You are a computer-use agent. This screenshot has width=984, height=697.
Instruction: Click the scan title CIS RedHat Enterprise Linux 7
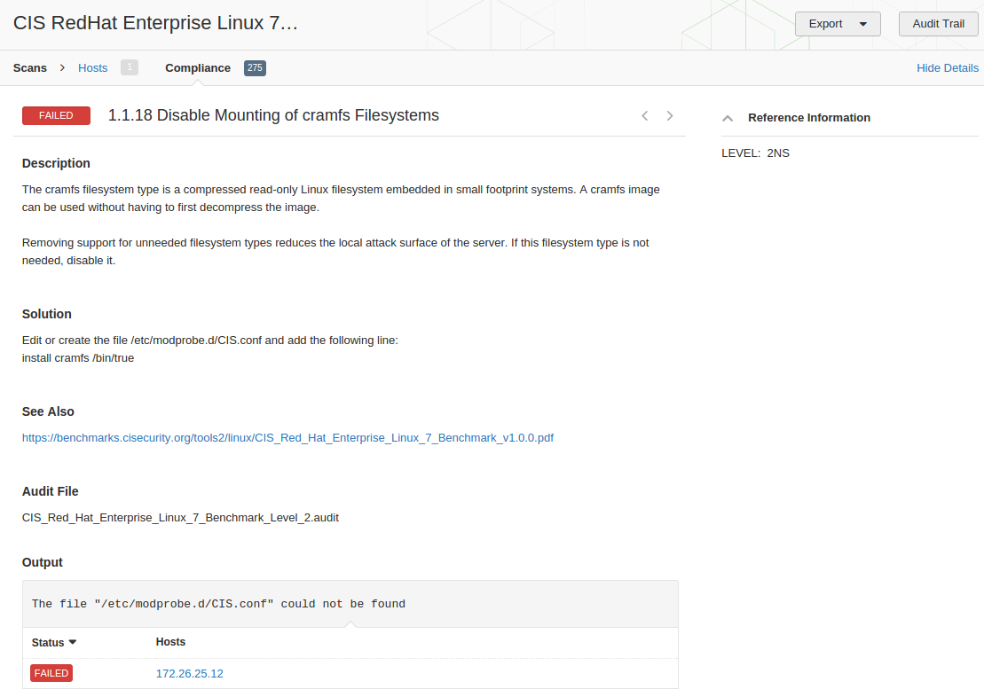tap(155, 22)
